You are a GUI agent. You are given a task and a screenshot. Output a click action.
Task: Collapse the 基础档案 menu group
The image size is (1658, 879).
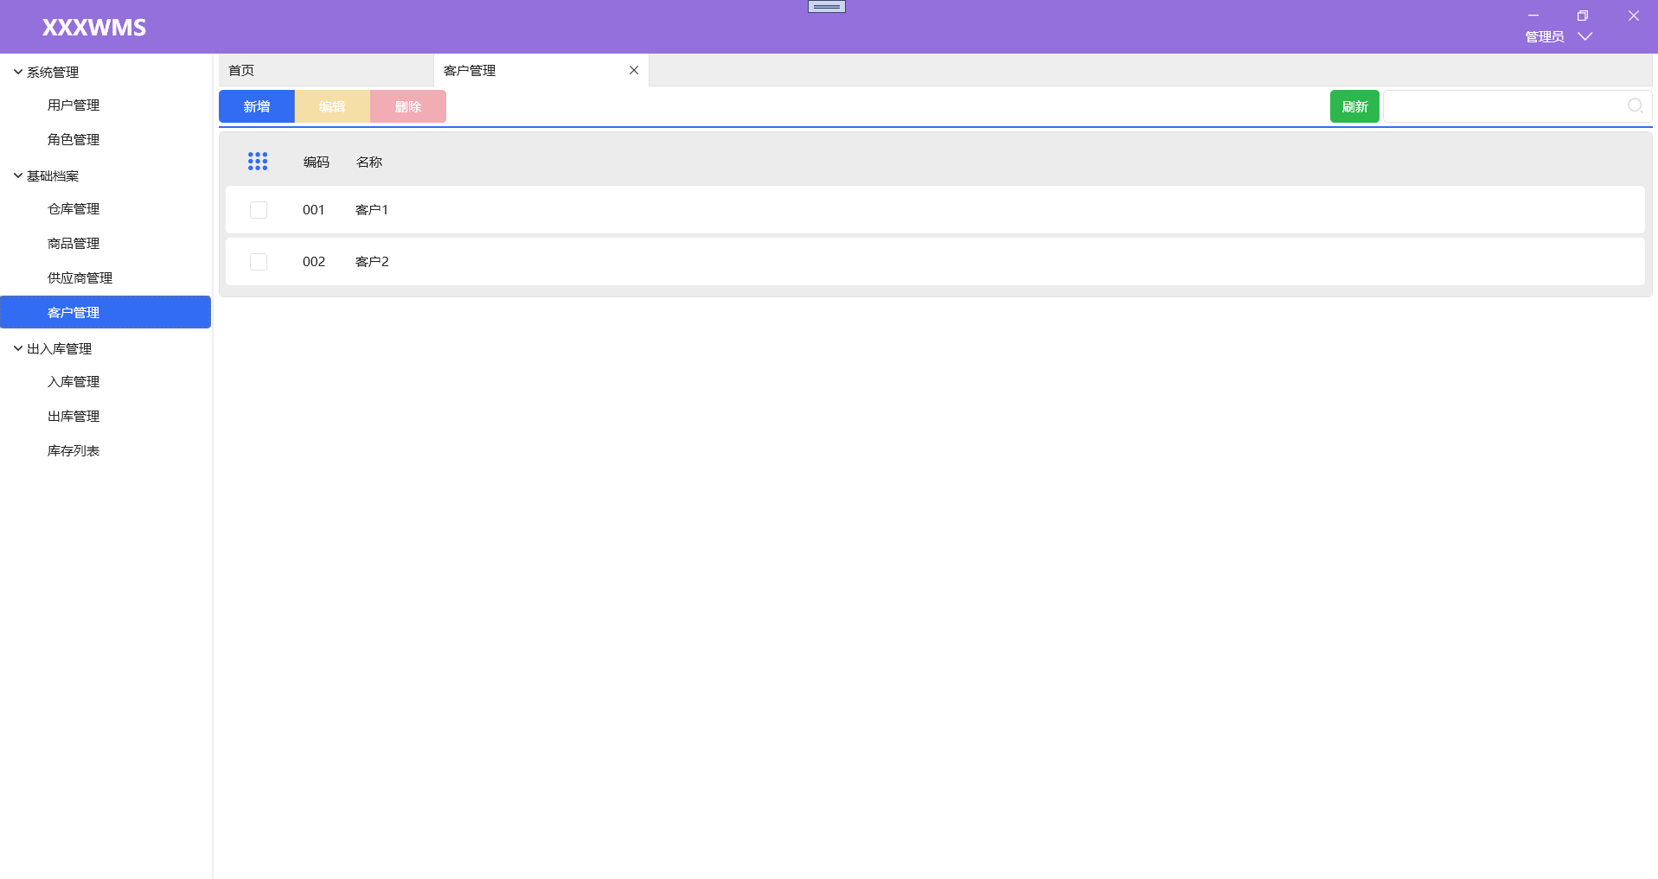pos(18,175)
